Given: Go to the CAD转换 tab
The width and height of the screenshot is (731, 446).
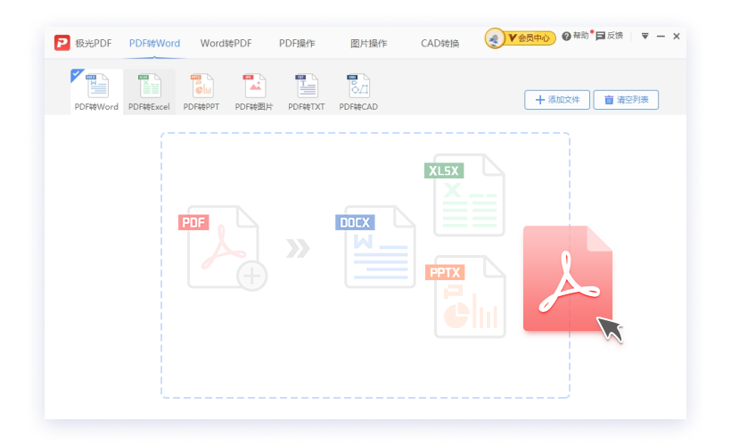Looking at the screenshot, I should tap(440, 43).
